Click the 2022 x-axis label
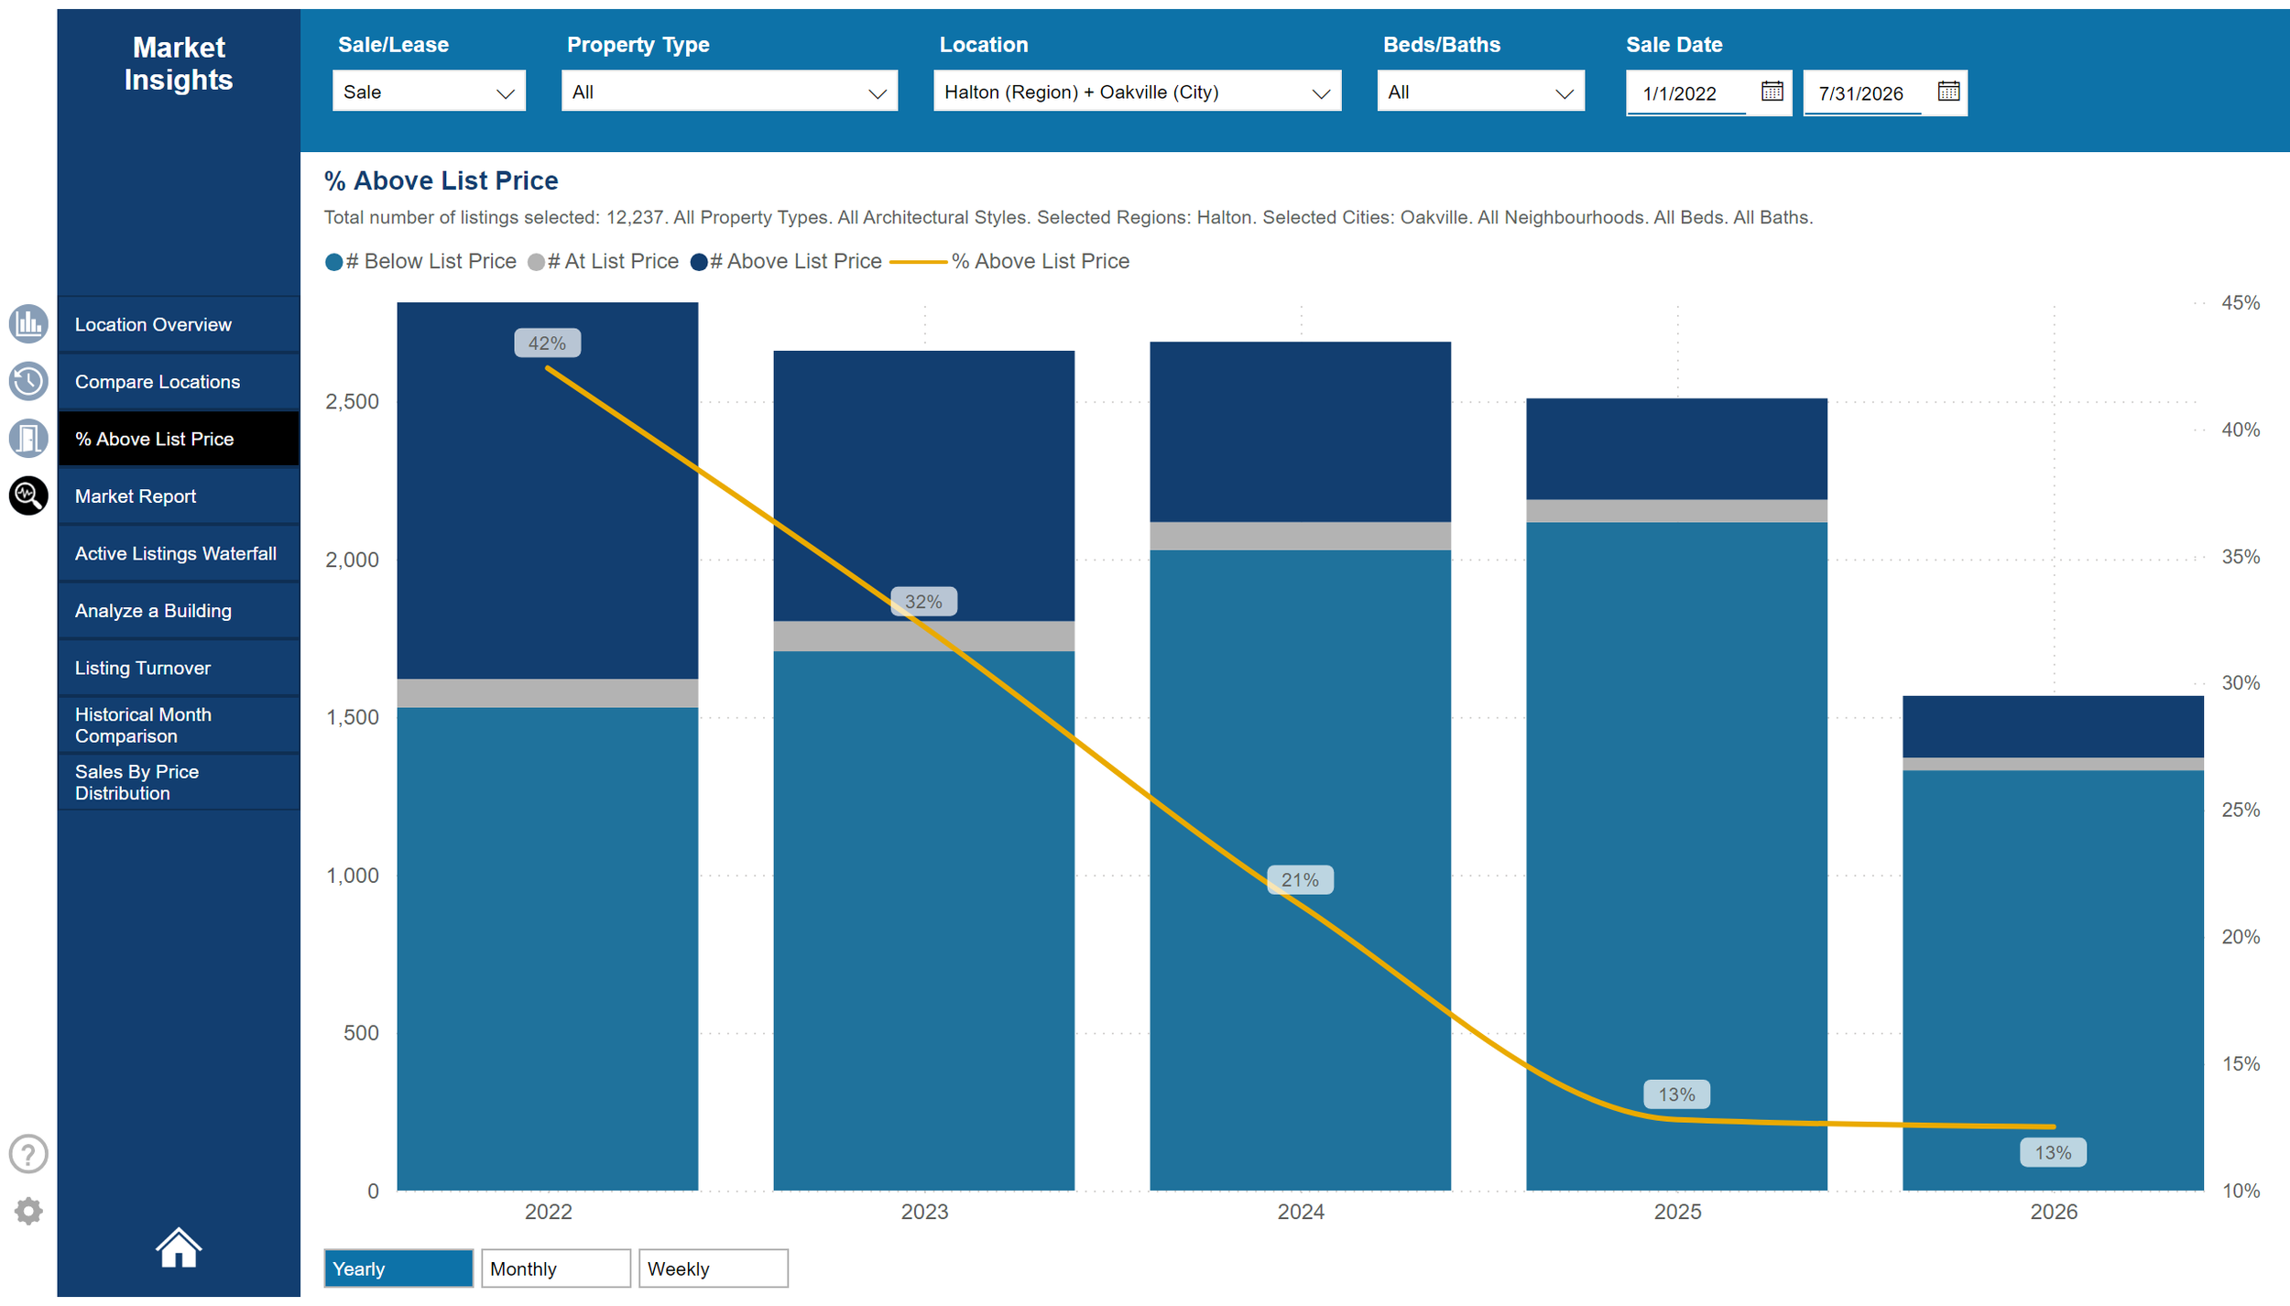The image size is (2290, 1306). [x=548, y=1212]
